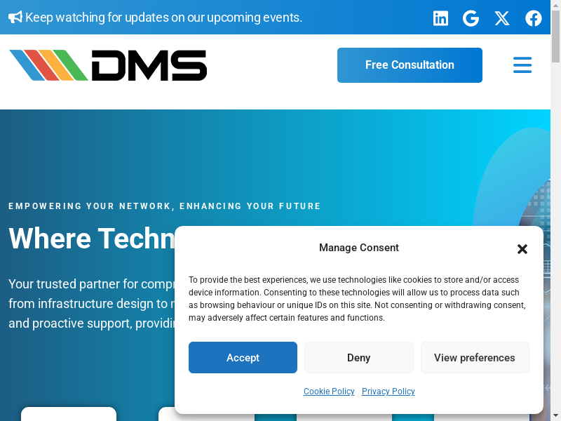Viewport: 561px width, 421px height.
Task: Open the hamburger navigation menu
Action: coord(522,65)
